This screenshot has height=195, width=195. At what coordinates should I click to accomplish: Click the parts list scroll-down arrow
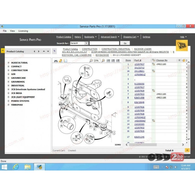[189, 139]
